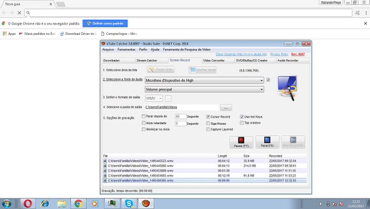The width and height of the screenshot is (370, 209).
Task: Click file icon of the 00:04:12 video row
Action: tap(105, 161)
